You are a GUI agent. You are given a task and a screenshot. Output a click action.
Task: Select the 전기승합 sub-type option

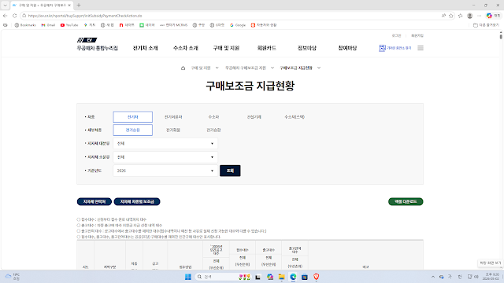[x=213, y=130]
